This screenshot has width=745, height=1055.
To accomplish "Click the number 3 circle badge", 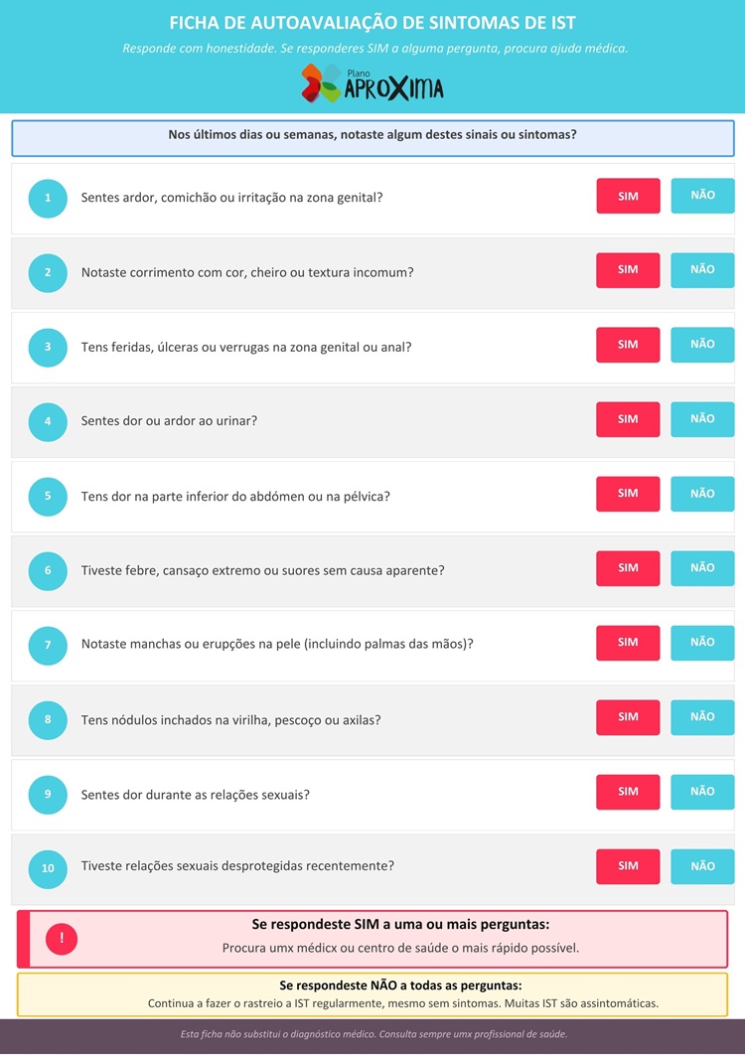I will tap(48, 347).
